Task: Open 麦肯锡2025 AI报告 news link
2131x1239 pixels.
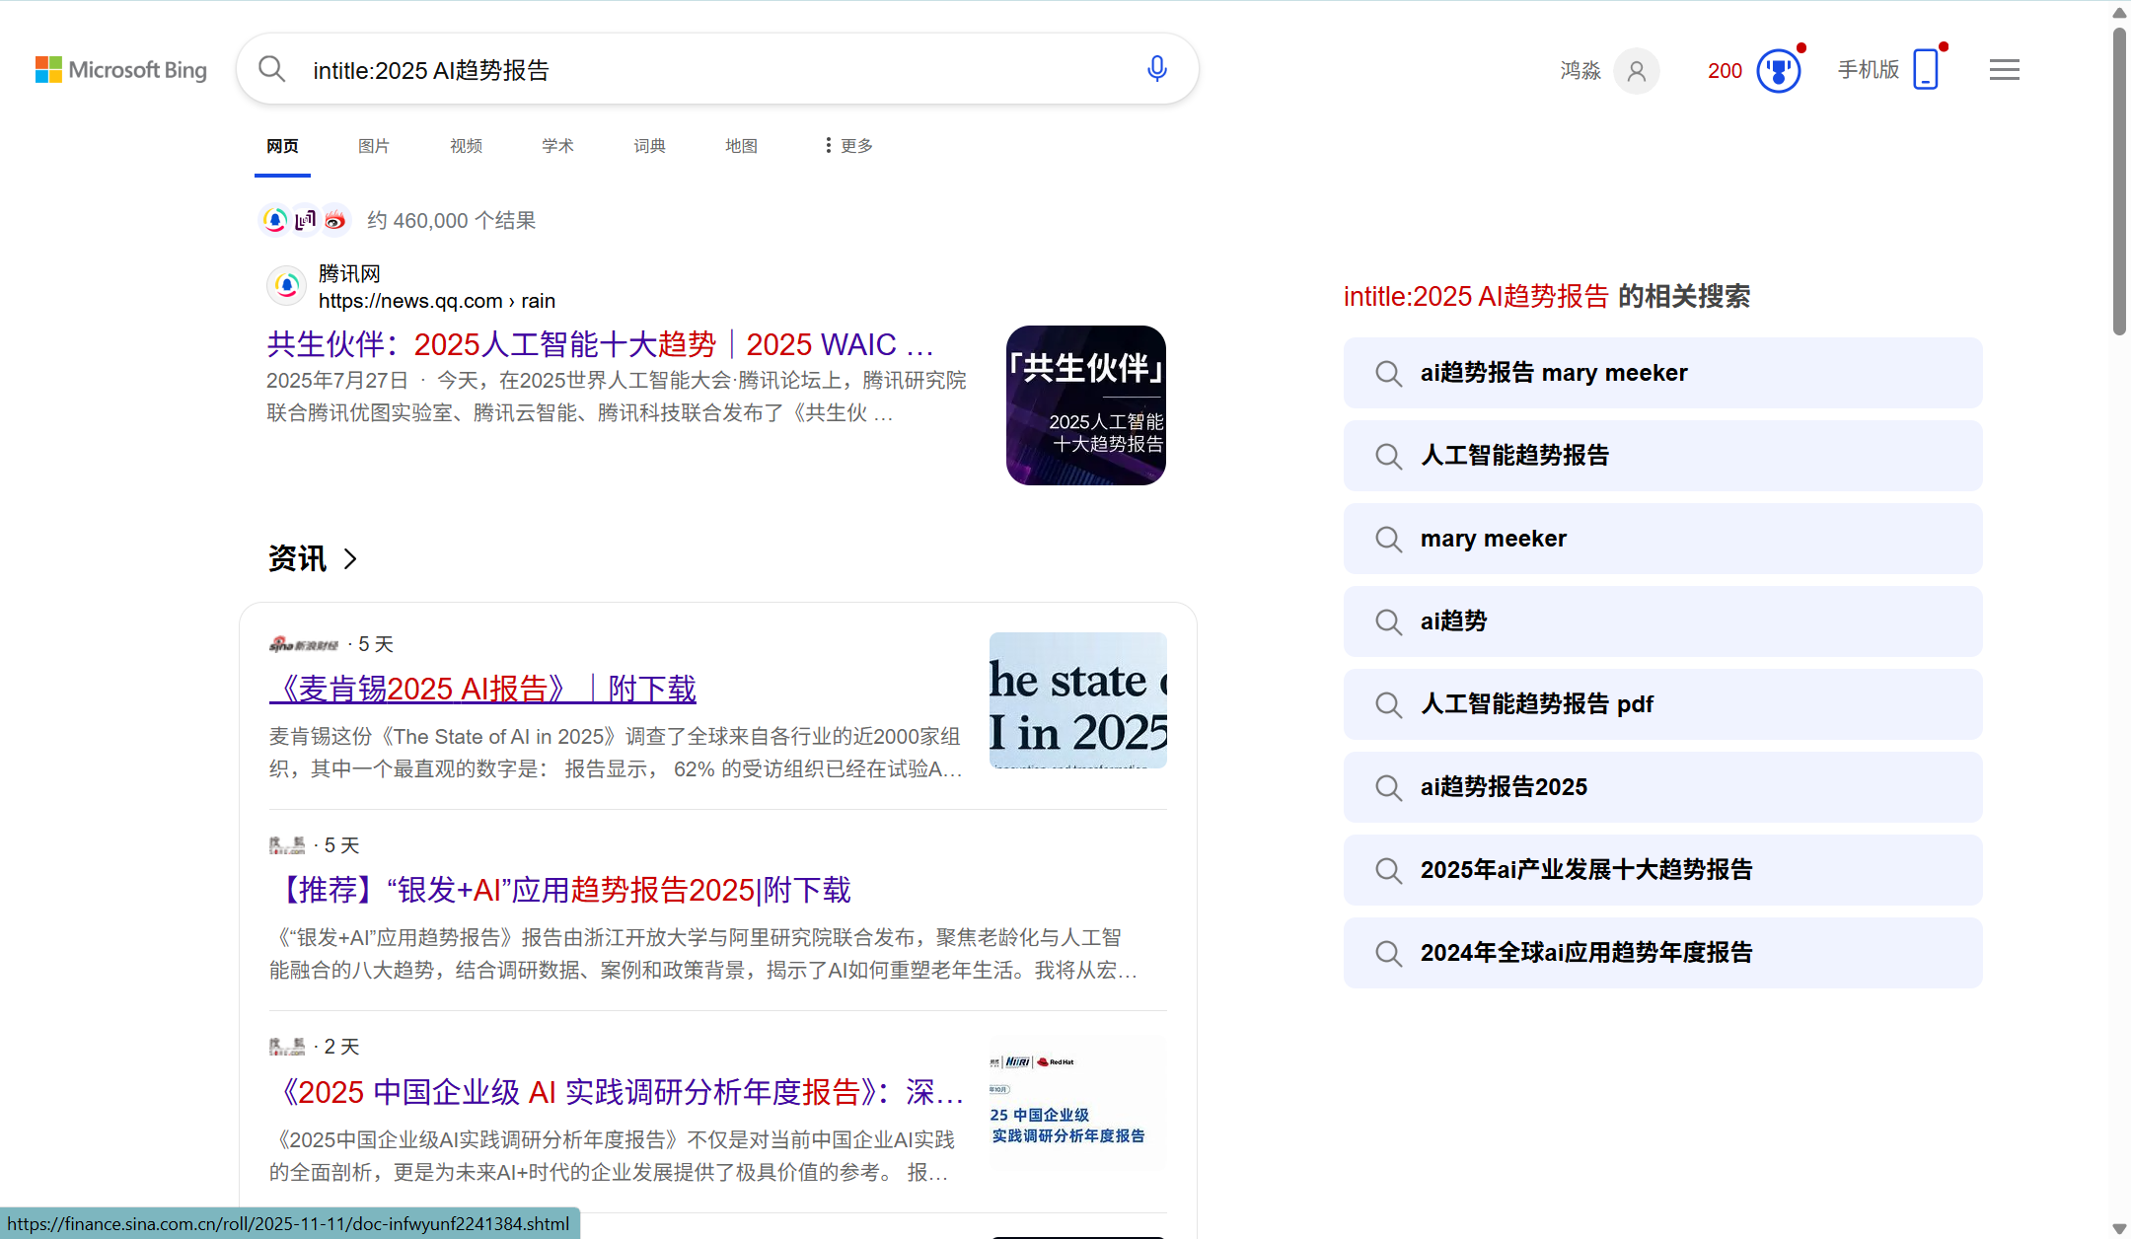Action: (x=482, y=689)
